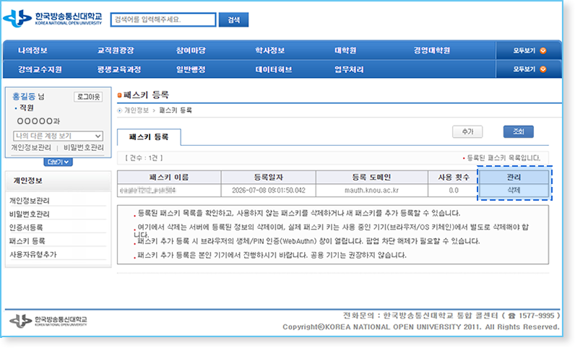Open the 참여마당 menu
The image size is (575, 348).
point(191,51)
